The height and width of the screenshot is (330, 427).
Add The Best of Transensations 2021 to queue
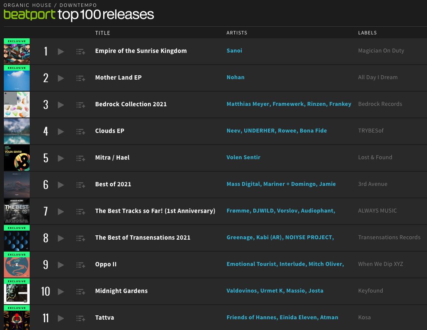point(80,238)
